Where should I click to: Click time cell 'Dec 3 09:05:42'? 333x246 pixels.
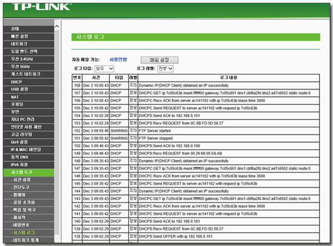coord(96,214)
